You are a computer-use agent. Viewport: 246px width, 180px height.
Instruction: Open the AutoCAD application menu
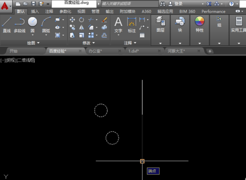click(x=6, y=6)
